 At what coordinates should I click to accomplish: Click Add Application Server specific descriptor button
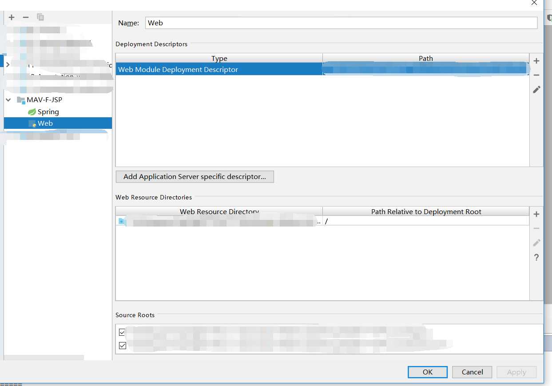click(x=195, y=177)
